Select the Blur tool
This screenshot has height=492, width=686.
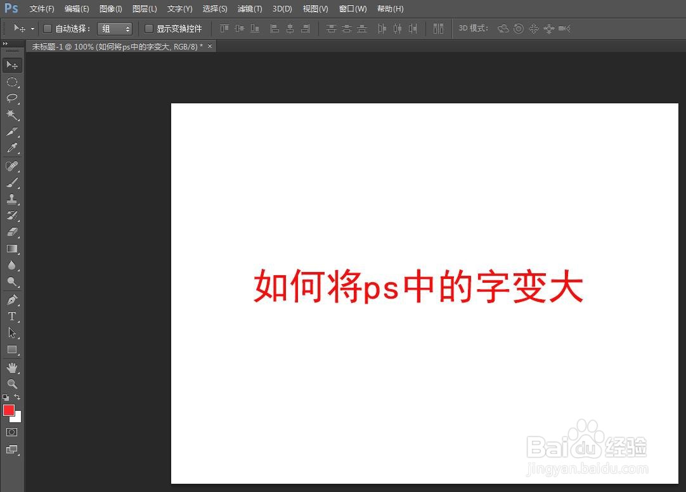coord(12,265)
